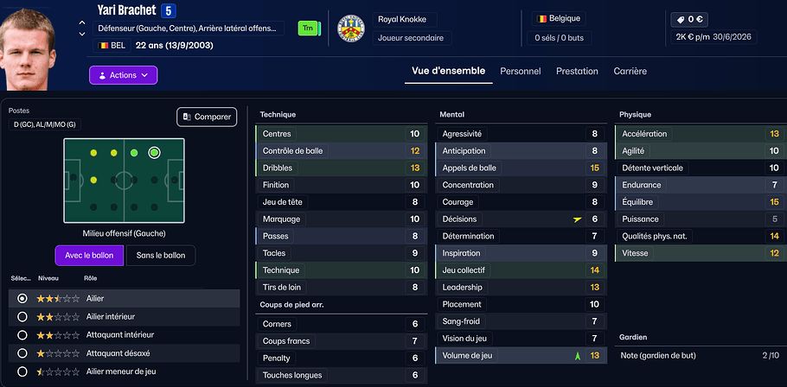Click the green Trn status badge
787x387 pixels.
pyautogui.click(x=307, y=29)
